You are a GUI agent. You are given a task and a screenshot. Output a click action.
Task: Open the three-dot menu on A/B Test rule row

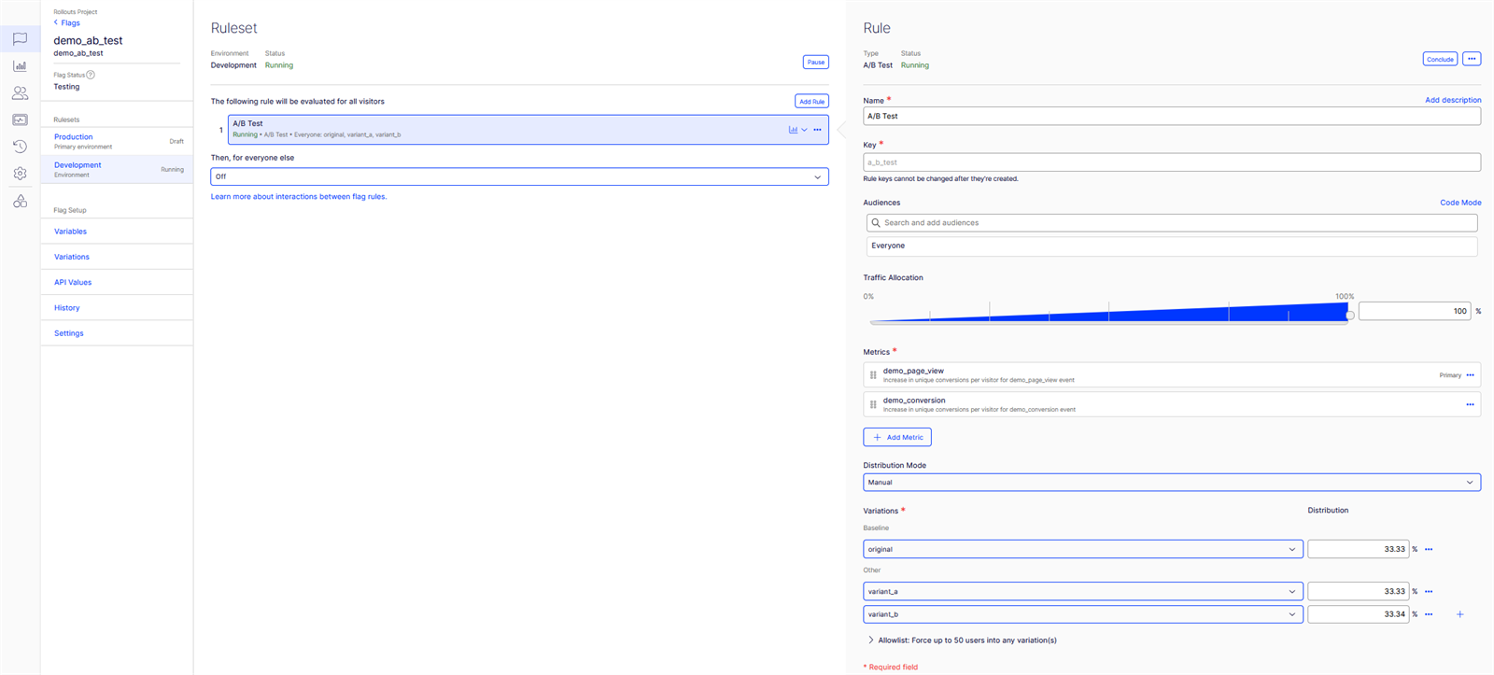tap(817, 130)
